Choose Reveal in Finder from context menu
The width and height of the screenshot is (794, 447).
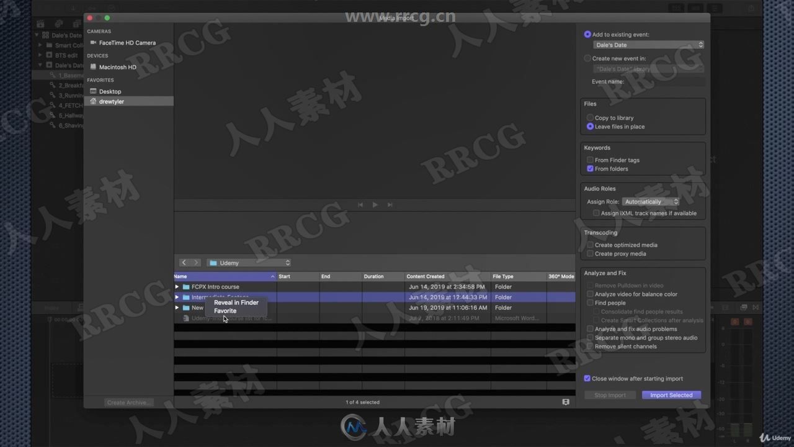tap(236, 302)
